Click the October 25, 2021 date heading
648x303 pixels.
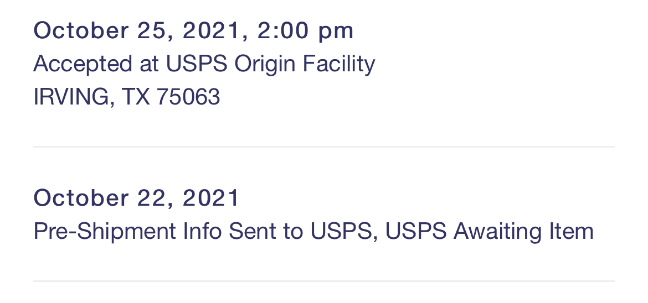[x=136, y=31]
